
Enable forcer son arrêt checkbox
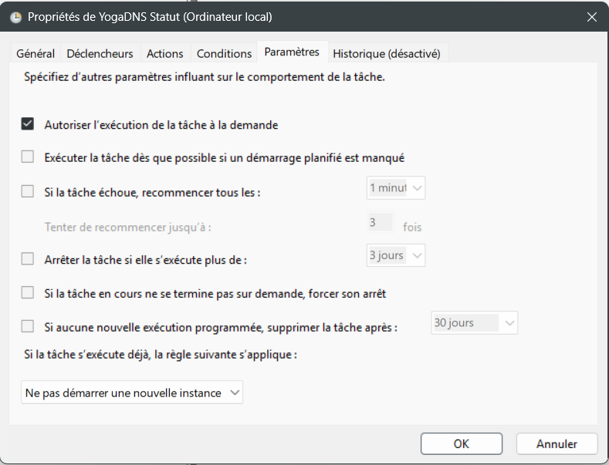tap(28, 293)
